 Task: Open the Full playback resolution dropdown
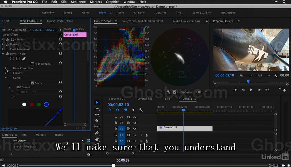[263, 75]
